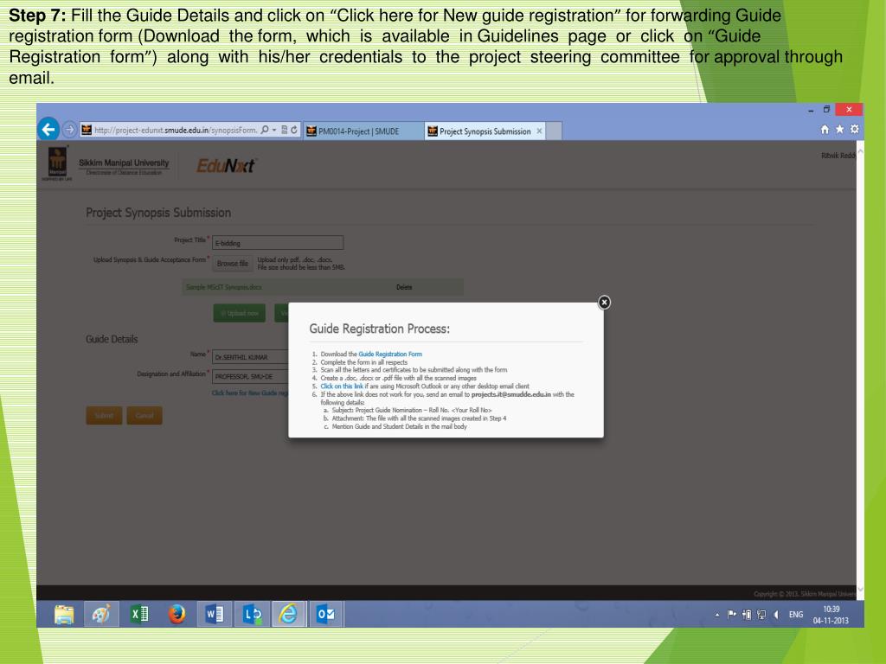This screenshot has height=664, width=886.
Task: Click the guide Name field
Action: pos(250,357)
